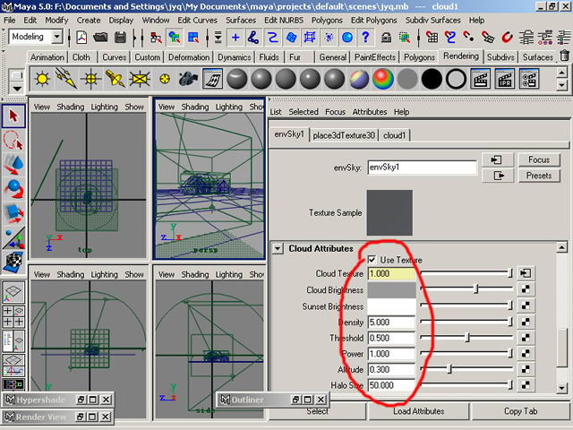Screen dimensions: 573x430
Task: Open the shelf menu down arrow
Action: [x=17, y=88]
